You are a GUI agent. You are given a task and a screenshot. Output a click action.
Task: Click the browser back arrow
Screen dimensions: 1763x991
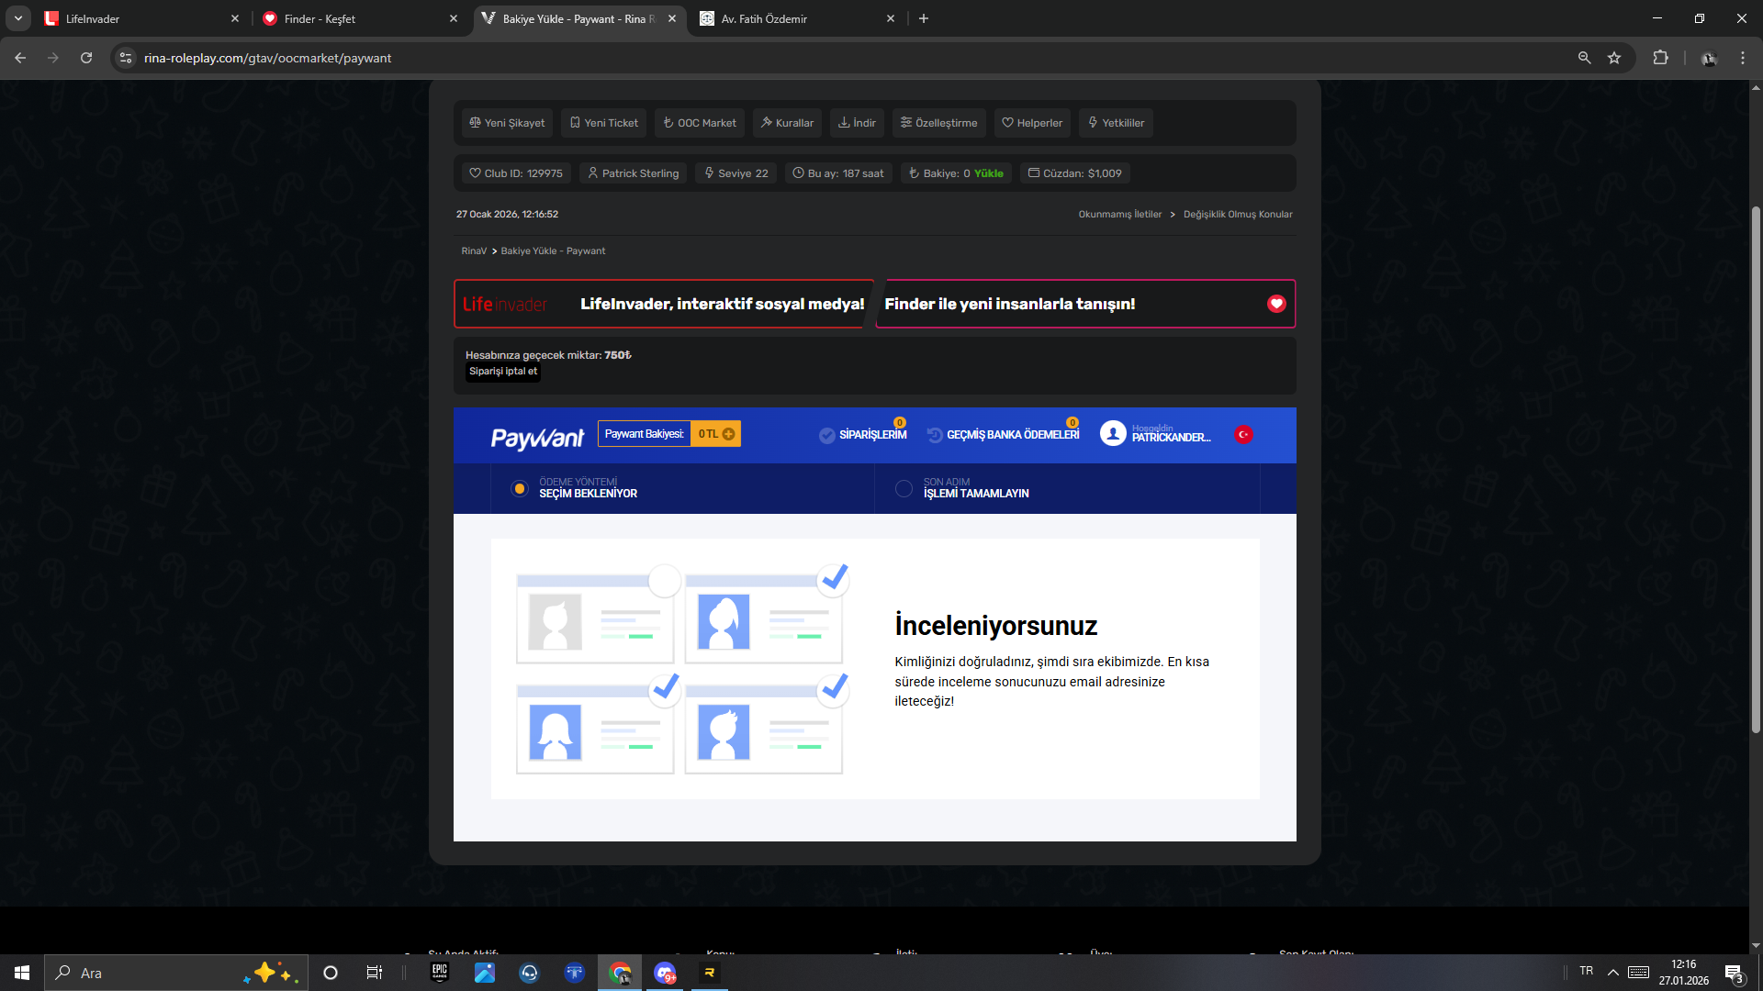(x=20, y=58)
